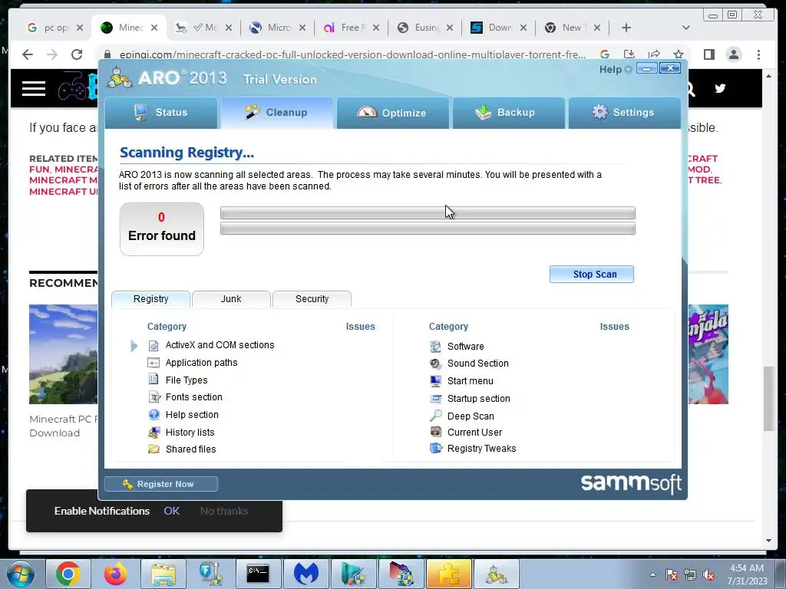This screenshot has width=786, height=589.
Task: Click No thanks on notifications prompt
Action: [224, 511]
